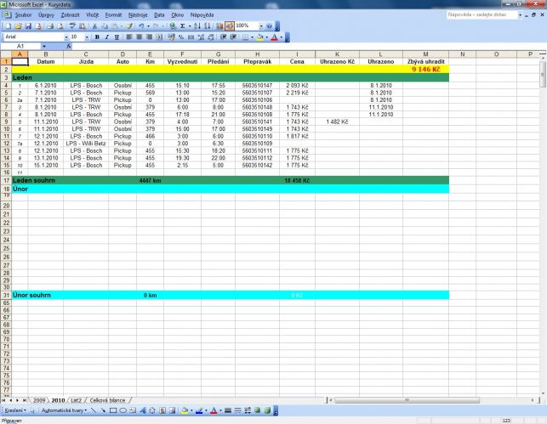Select row 17 by its row header
The image size is (547, 424).
coord(6,180)
